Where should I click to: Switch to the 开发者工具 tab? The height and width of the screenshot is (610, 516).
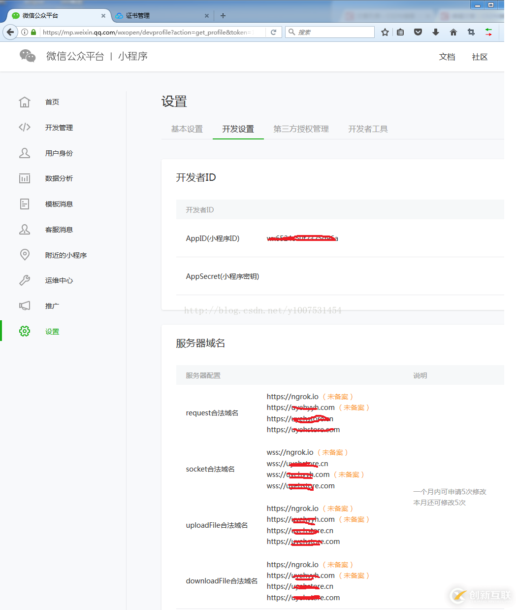[x=368, y=129]
